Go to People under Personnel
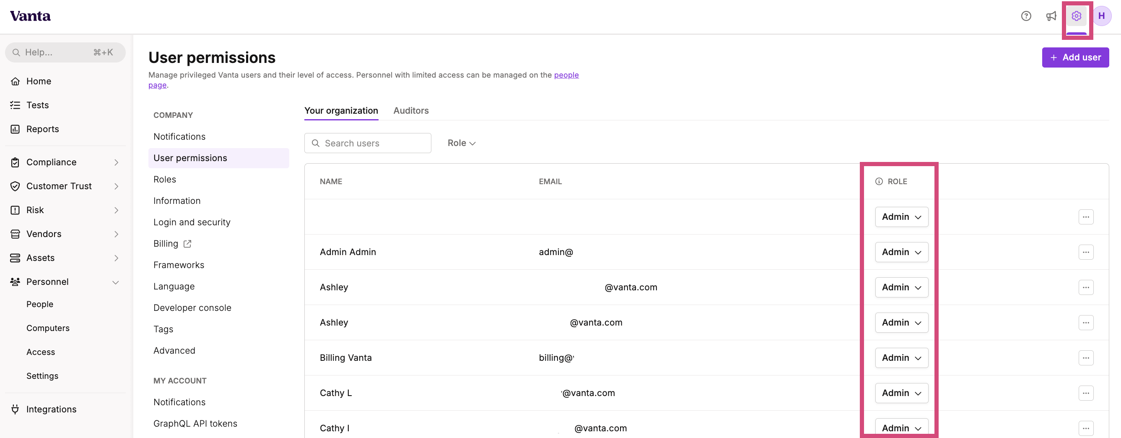The width and height of the screenshot is (1121, 438). click(x=39, y=304)
